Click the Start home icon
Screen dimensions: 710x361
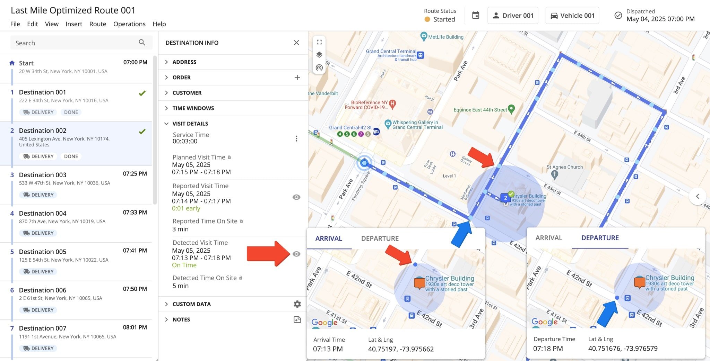12,63
